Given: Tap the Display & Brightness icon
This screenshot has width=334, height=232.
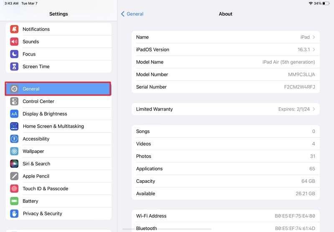Looking at the screenshot, I should tap(15, 114).
